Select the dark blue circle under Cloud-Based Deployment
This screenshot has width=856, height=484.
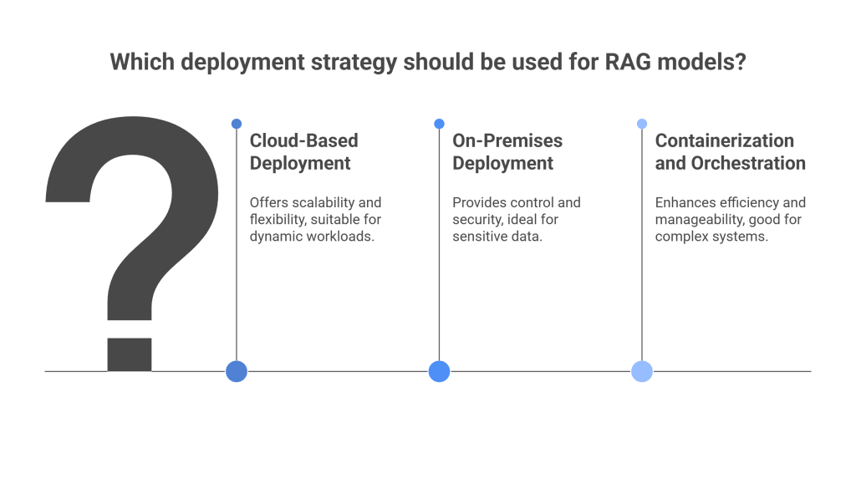pos(236,369)
